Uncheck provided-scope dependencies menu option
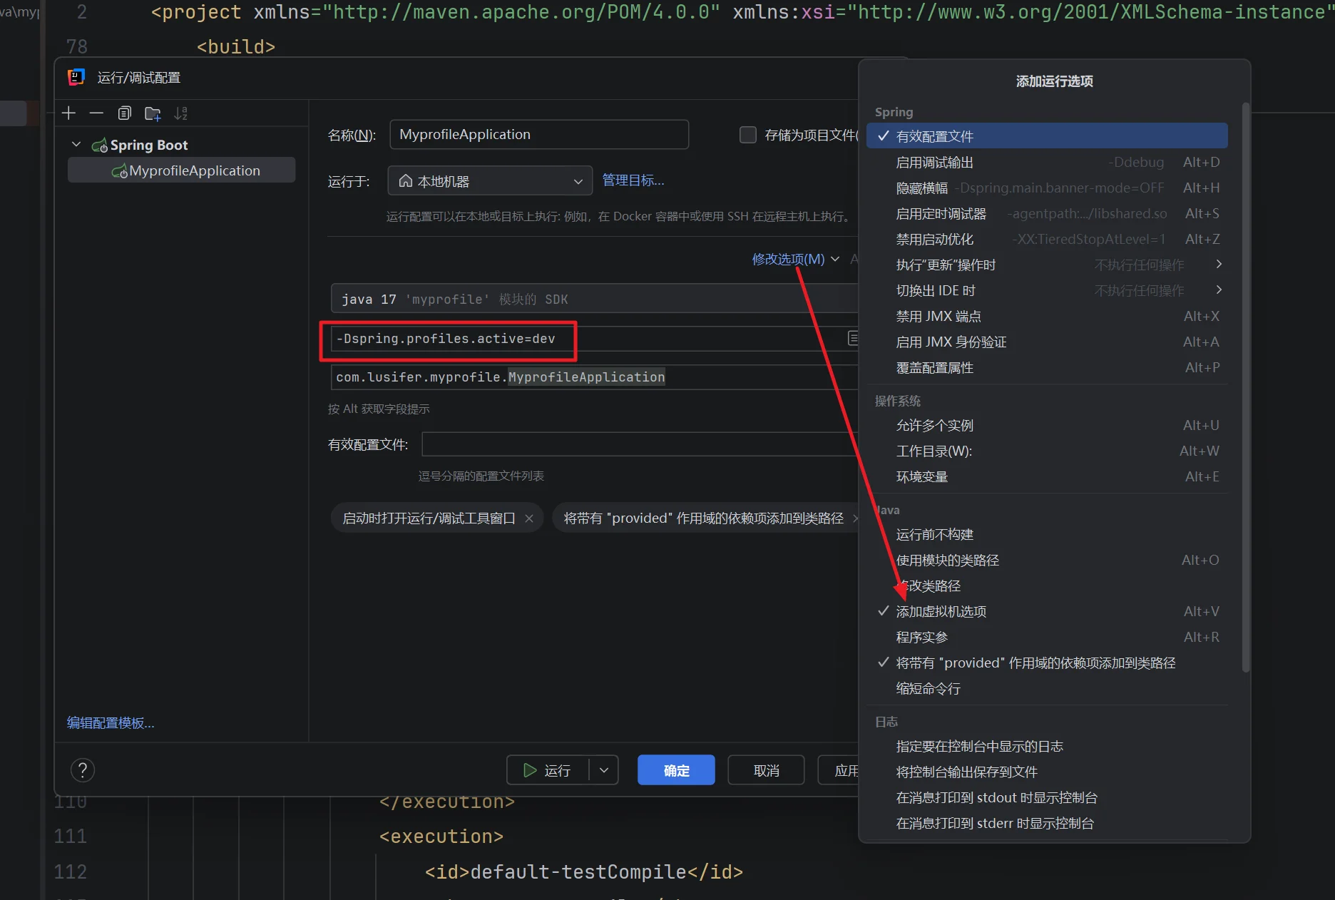The image size is (1335, 900). 1047,663
